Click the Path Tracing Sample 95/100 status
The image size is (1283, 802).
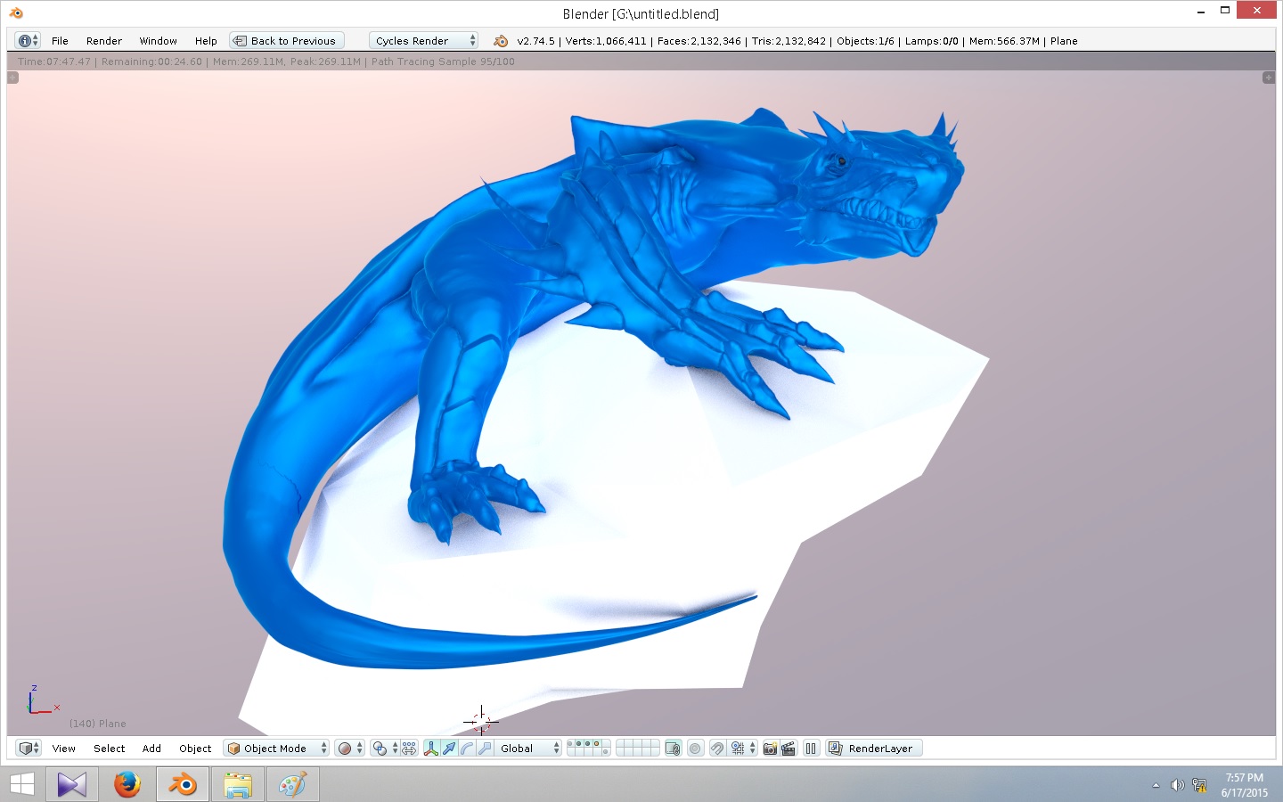[443, 61]
